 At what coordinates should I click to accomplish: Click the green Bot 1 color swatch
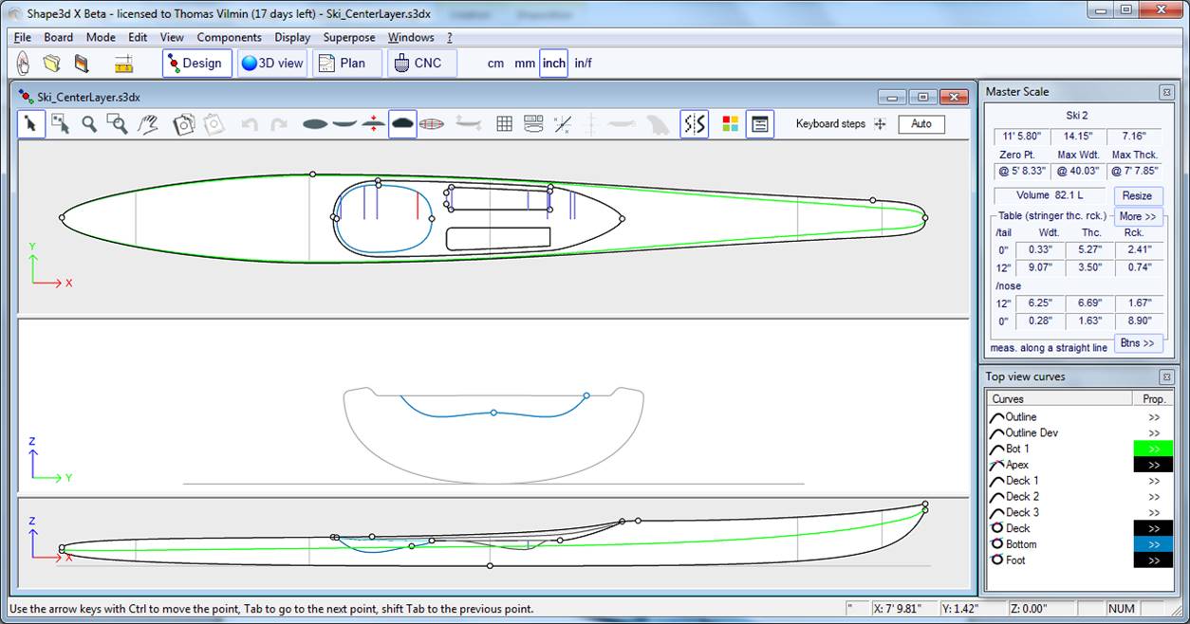coord(1153,449)
